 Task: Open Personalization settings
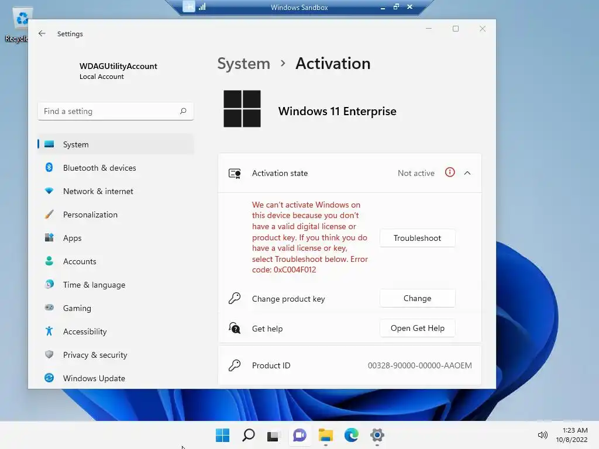(x=116, y=215)
